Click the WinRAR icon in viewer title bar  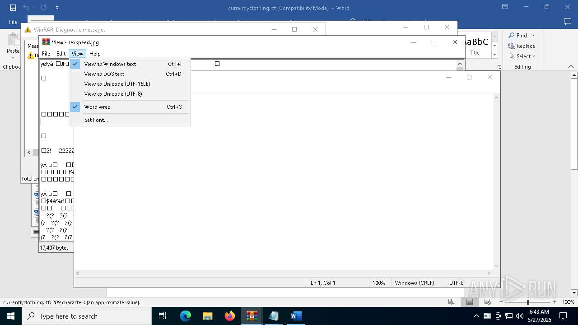click(x=46, y=42)
